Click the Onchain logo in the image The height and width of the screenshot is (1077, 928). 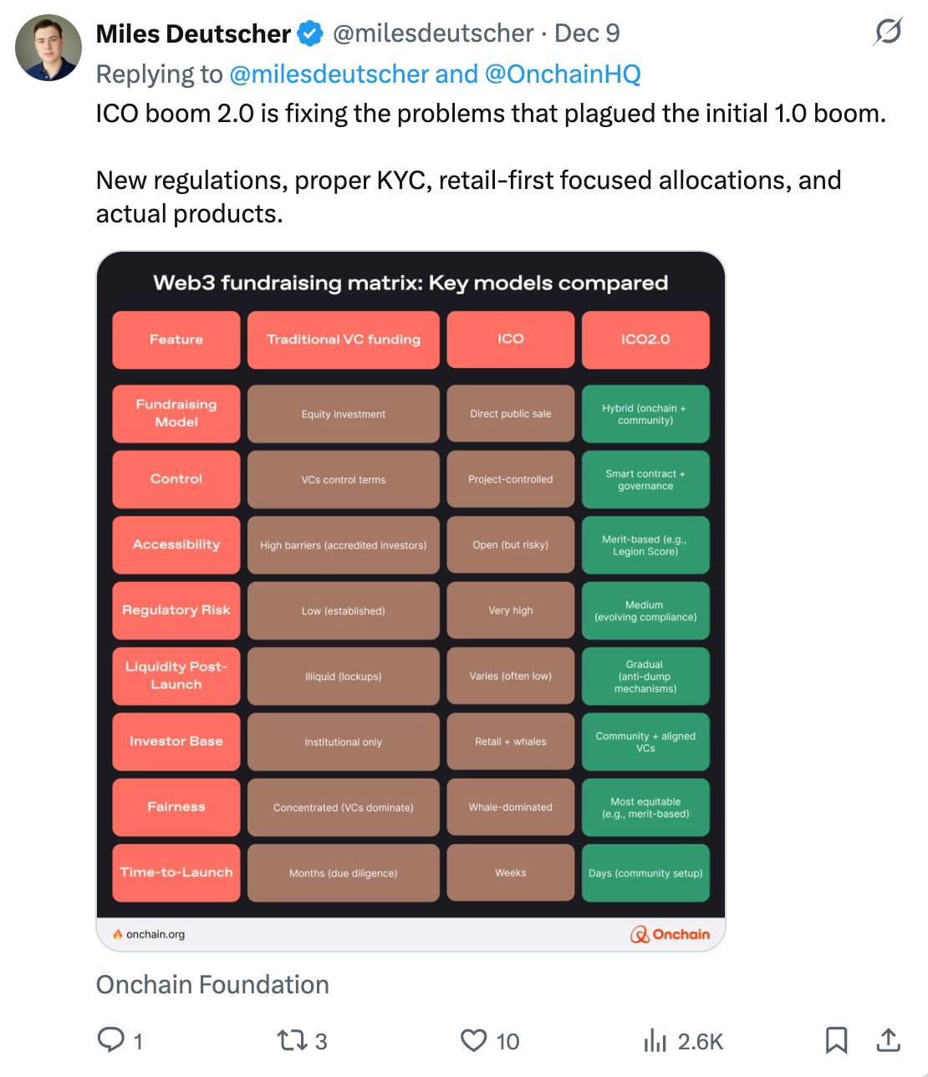tap(670, 934)
